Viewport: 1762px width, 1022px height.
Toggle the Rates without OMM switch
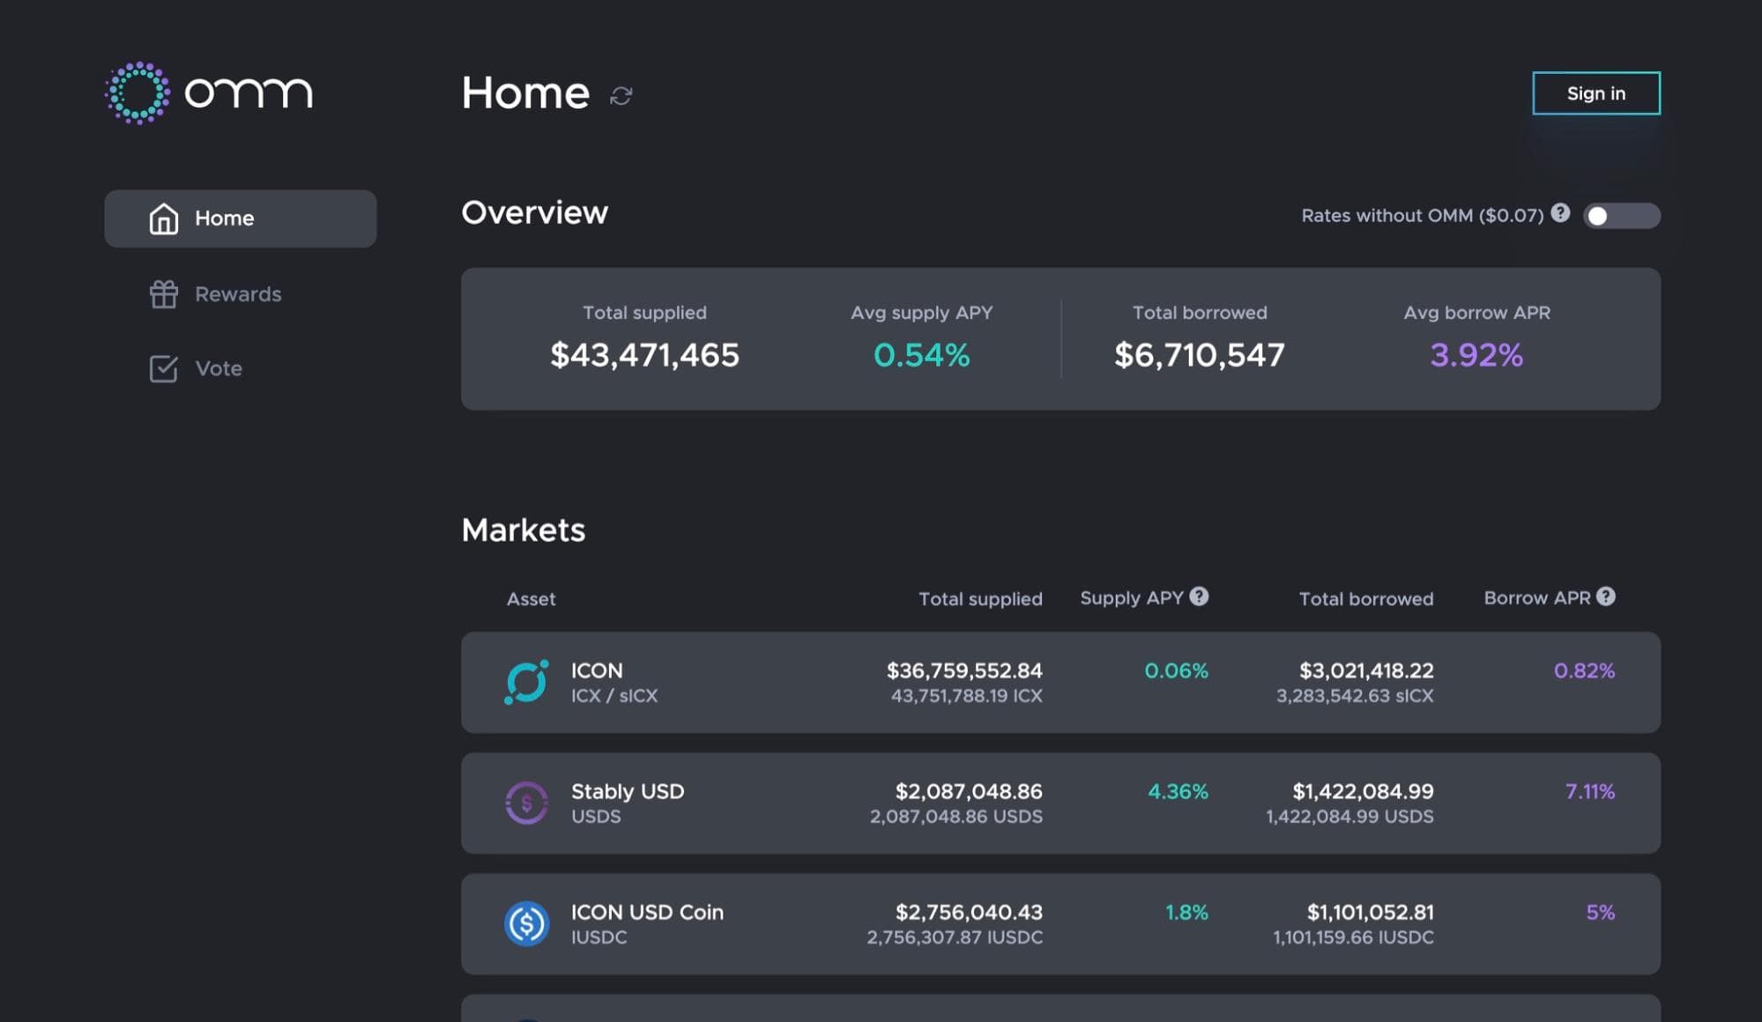[x=1621, y=216]
